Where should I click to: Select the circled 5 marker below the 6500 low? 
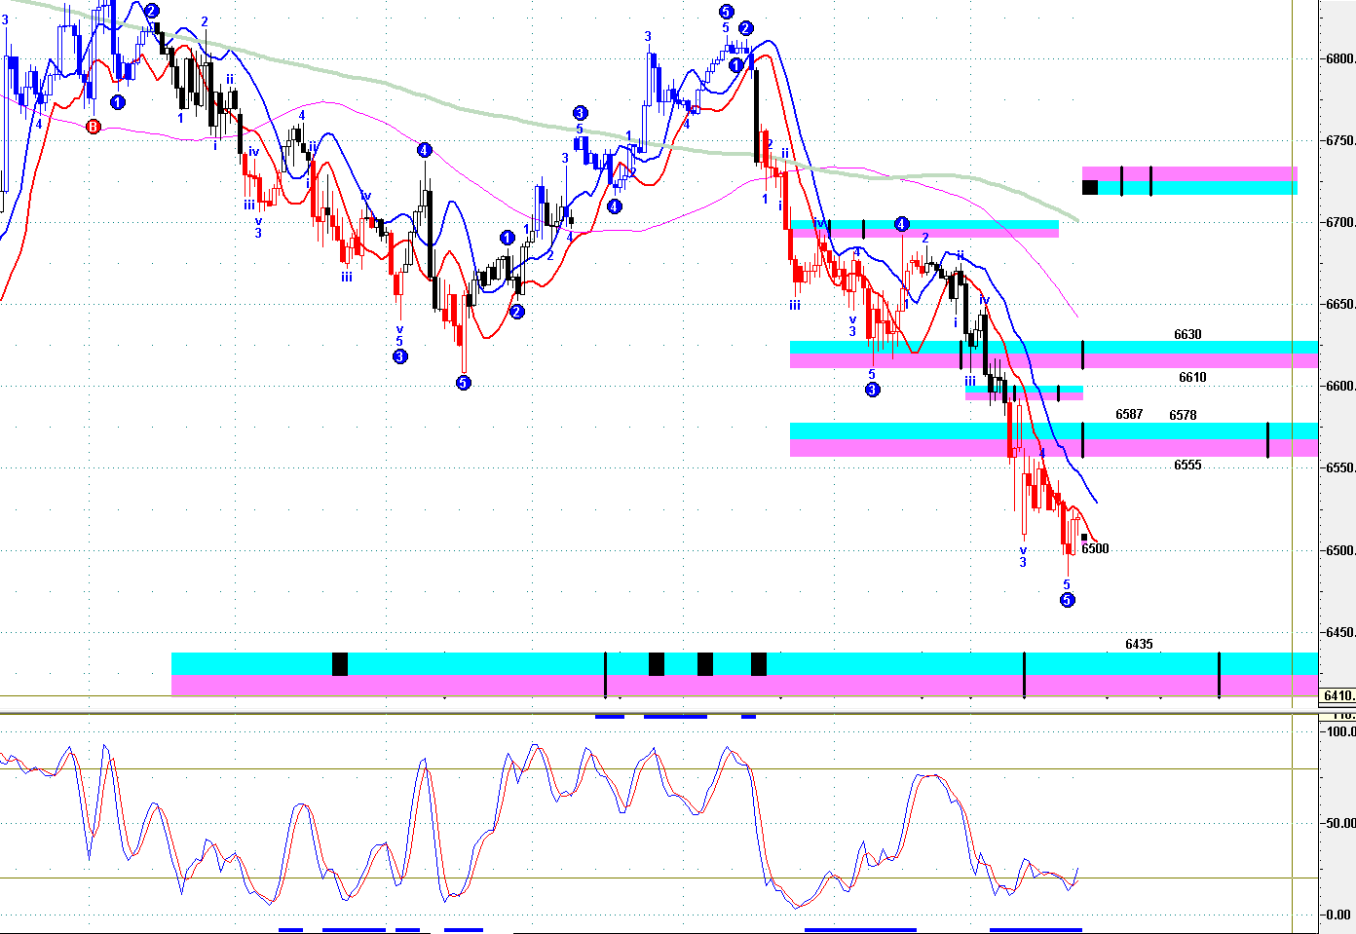[x=1068, y=600]
